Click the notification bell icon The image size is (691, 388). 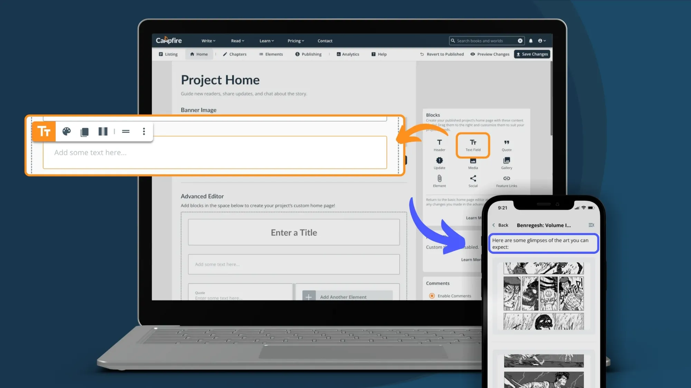tap(531, 40)
